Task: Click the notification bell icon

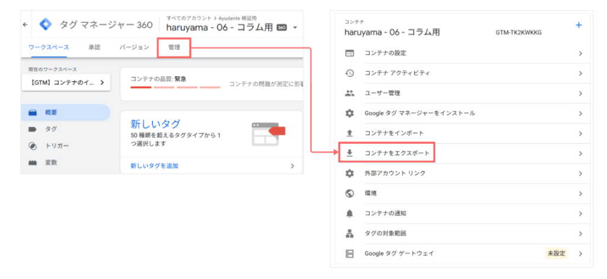Action: (x=349, y=213)
